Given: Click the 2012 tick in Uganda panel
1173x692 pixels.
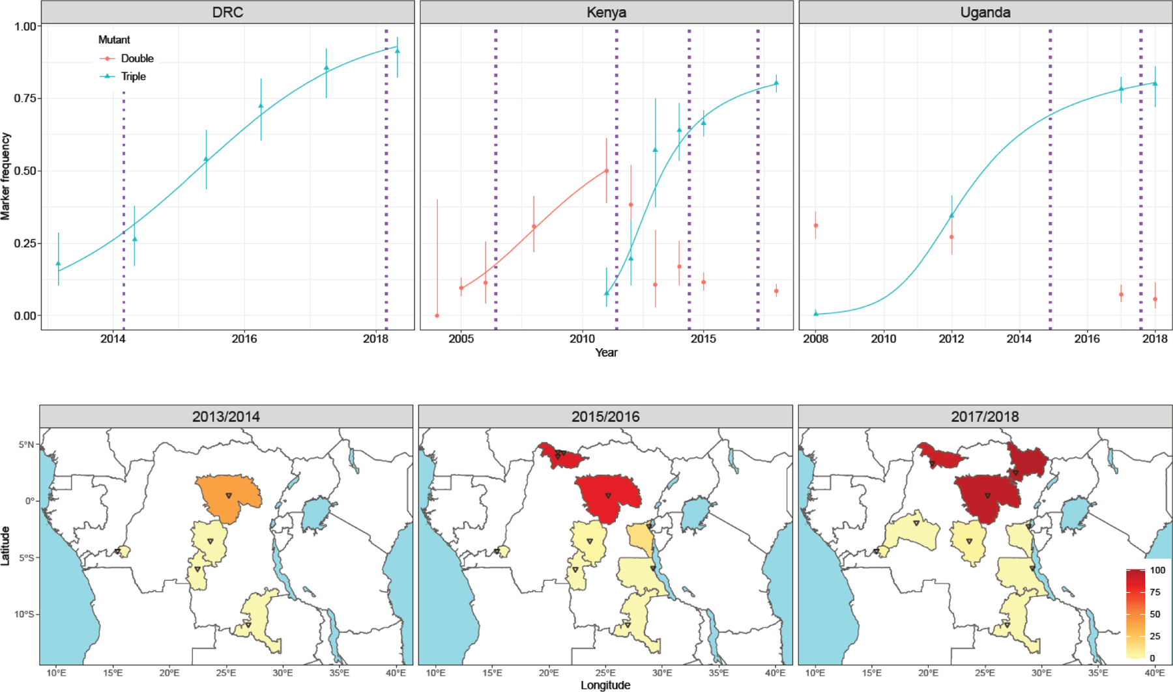Looking at the screenshot, I should click(951, 339).
